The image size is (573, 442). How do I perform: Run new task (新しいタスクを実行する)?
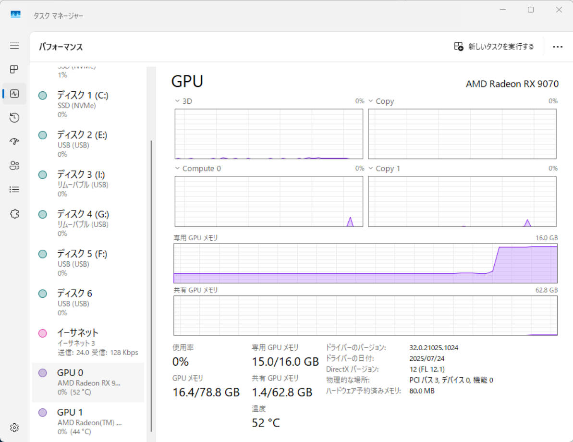(x=494, y=47)
